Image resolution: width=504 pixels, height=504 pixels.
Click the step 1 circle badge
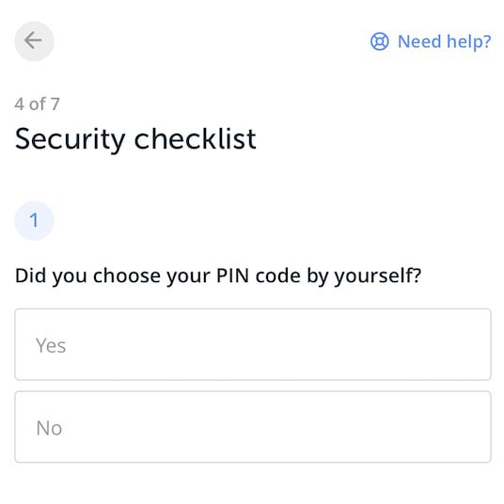pyautogui.click(x=34, y=220)
